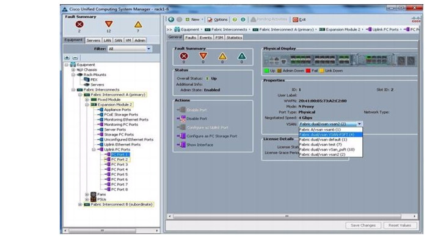Collapse the Uplink FC Ports node

tap(93, 150)
